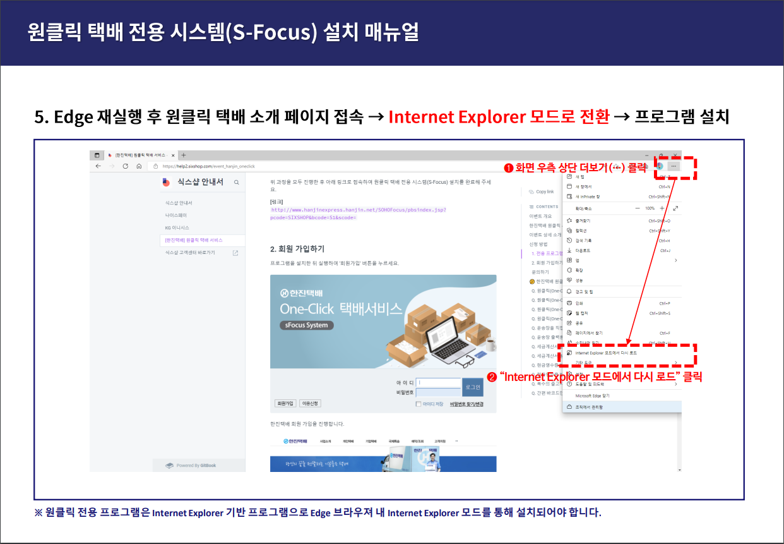This screenshot has height=544, width=784.
Task: Click the 아이디 input field
Action: click(x=438, y=382)
